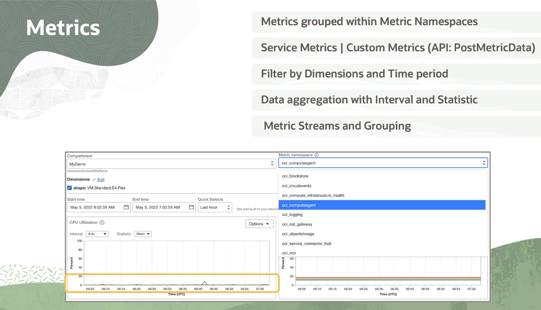Click the CPU Utilization info icon
The height and width of the screenshot is (310, 541).
click(x=102, y=223)
